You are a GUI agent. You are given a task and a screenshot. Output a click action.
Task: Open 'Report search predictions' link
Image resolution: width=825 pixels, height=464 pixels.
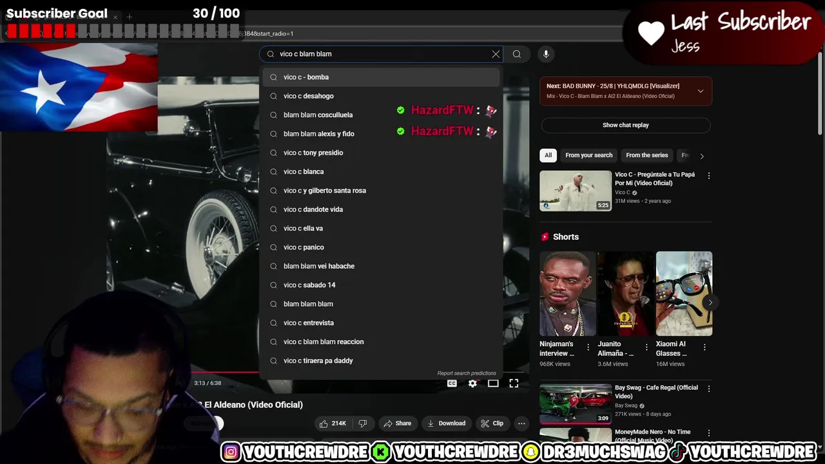click(x=467, y=373)
